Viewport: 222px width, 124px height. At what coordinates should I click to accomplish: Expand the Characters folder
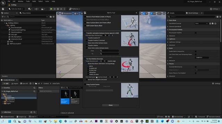[x=5, y=100]
